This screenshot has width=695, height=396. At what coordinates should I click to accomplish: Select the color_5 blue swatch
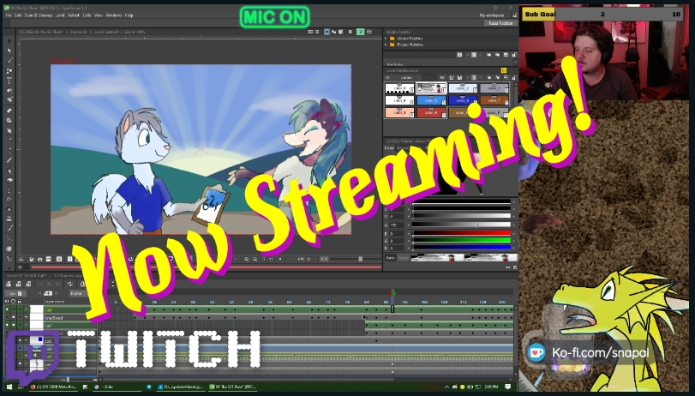coord(431,100)
